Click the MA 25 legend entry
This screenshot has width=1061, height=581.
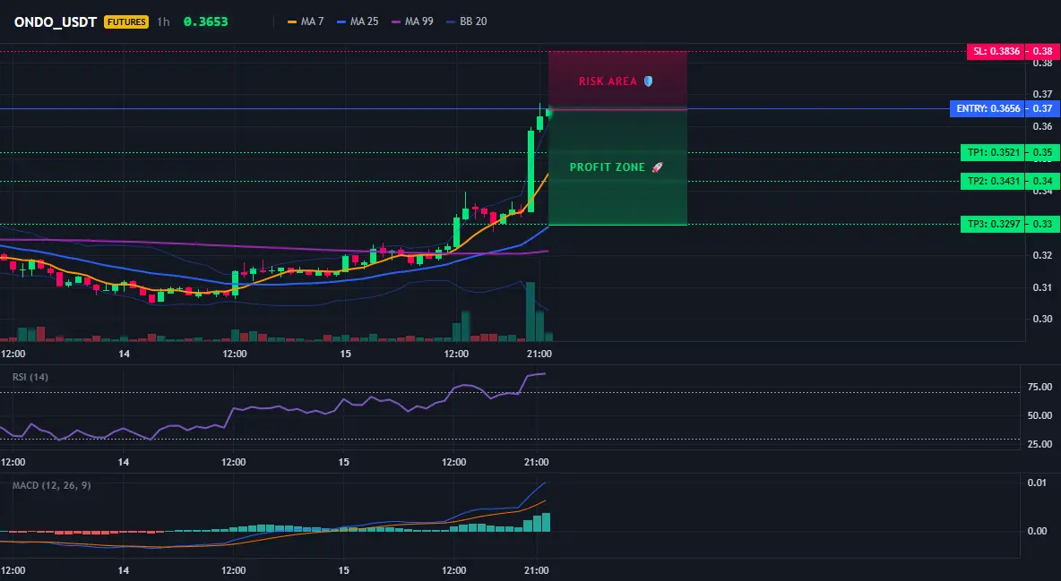(358, 21)
